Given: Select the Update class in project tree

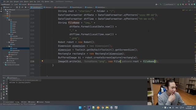Looking at the screenshot, I should pyautogui.click(x=13, y=32).
